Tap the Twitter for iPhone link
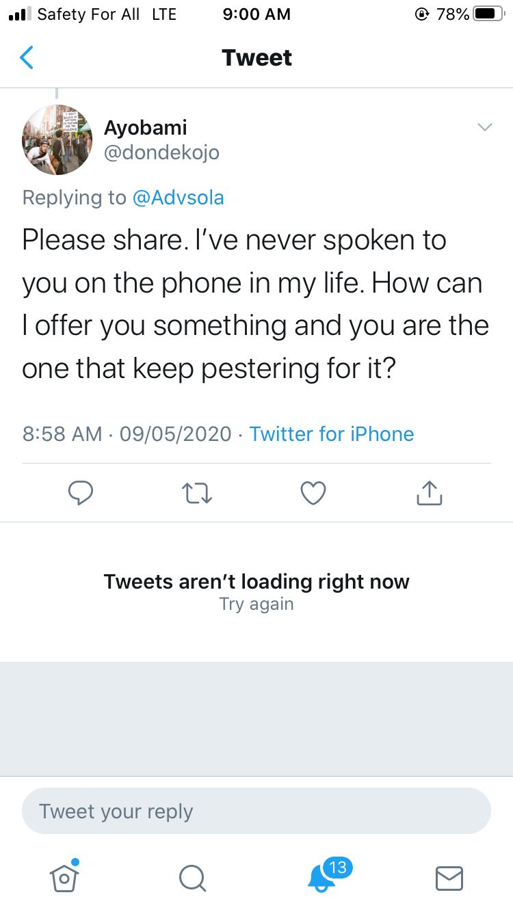The image size is (513, 912). click(332, 434)
